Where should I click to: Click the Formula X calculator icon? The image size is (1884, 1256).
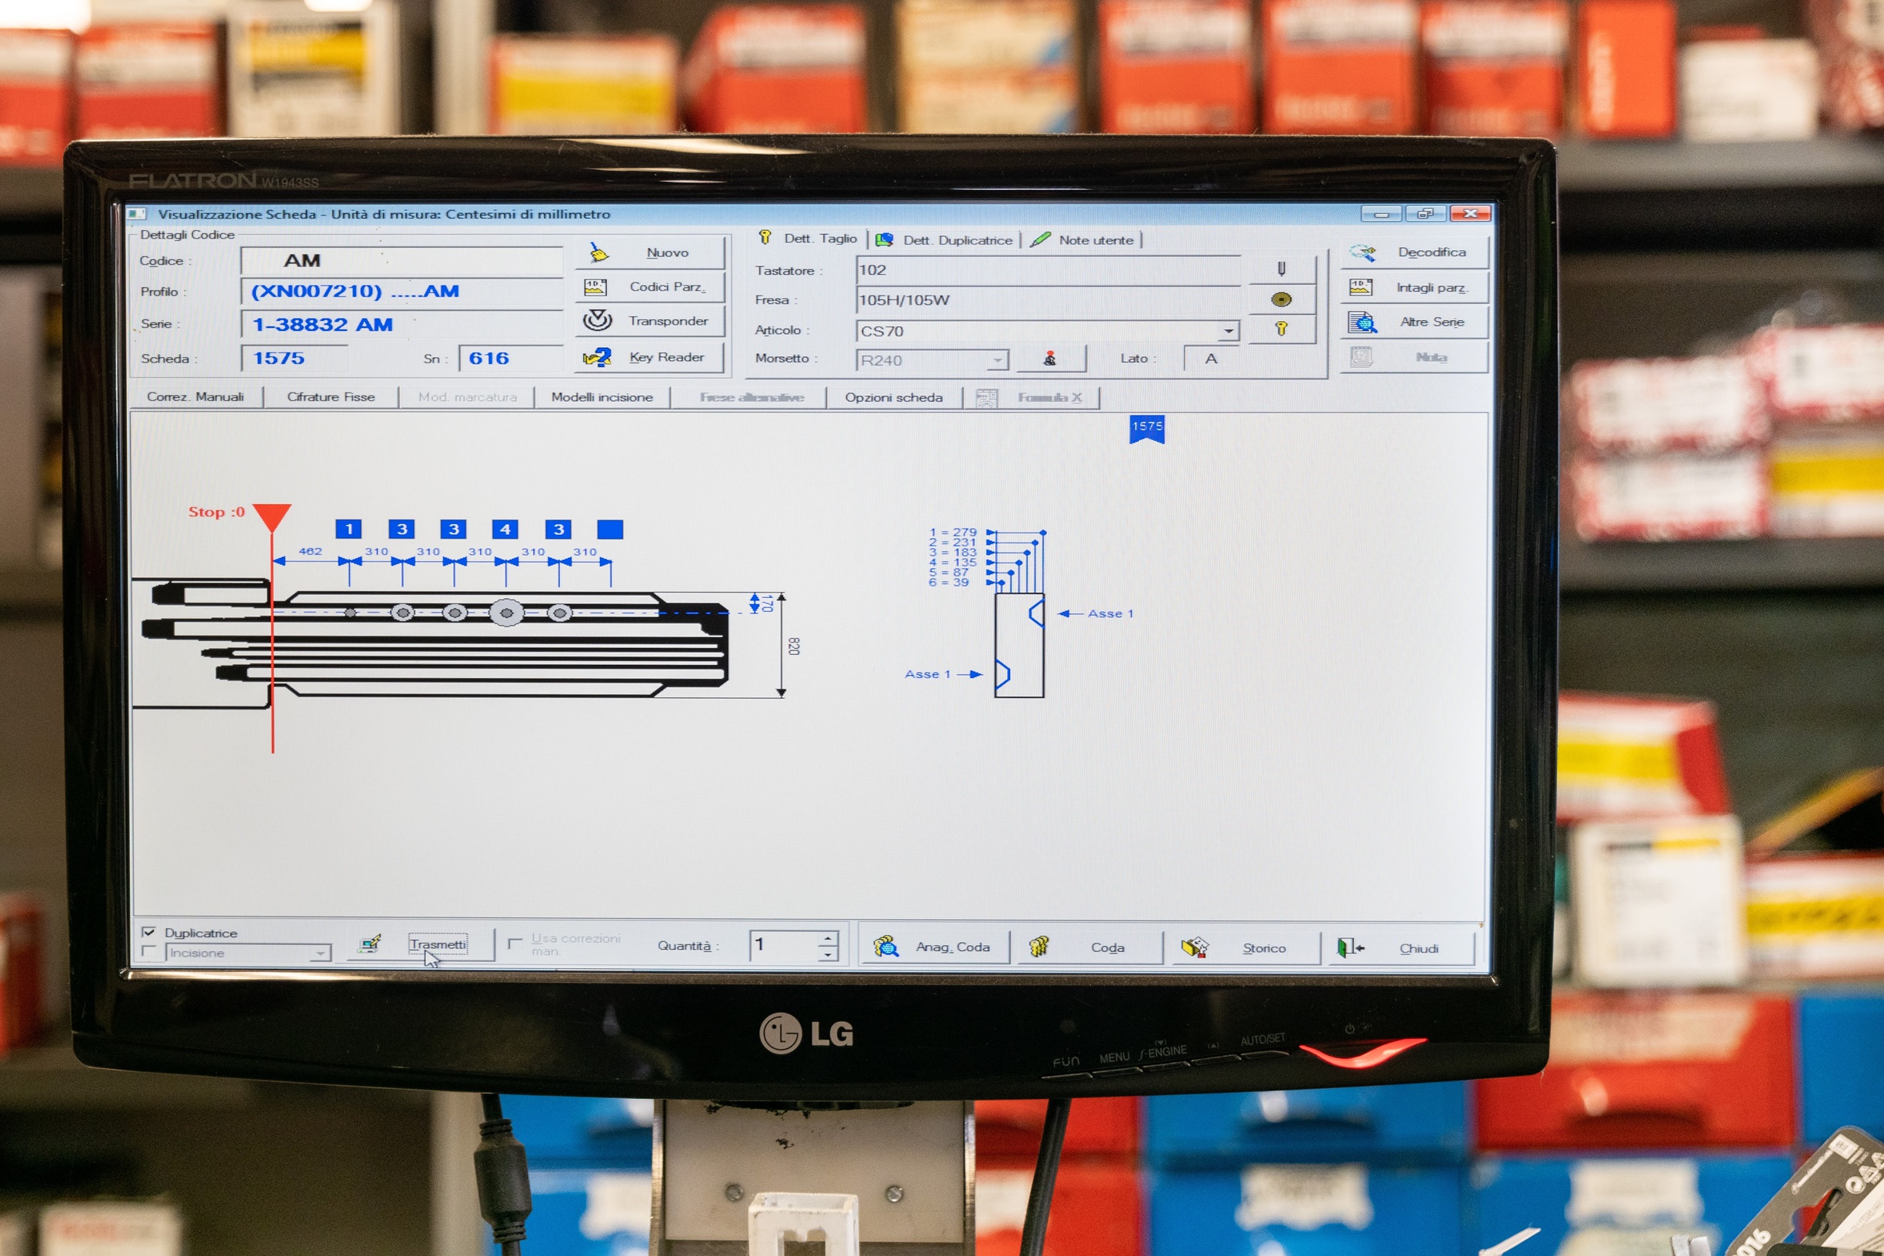[x=986, y=398]
